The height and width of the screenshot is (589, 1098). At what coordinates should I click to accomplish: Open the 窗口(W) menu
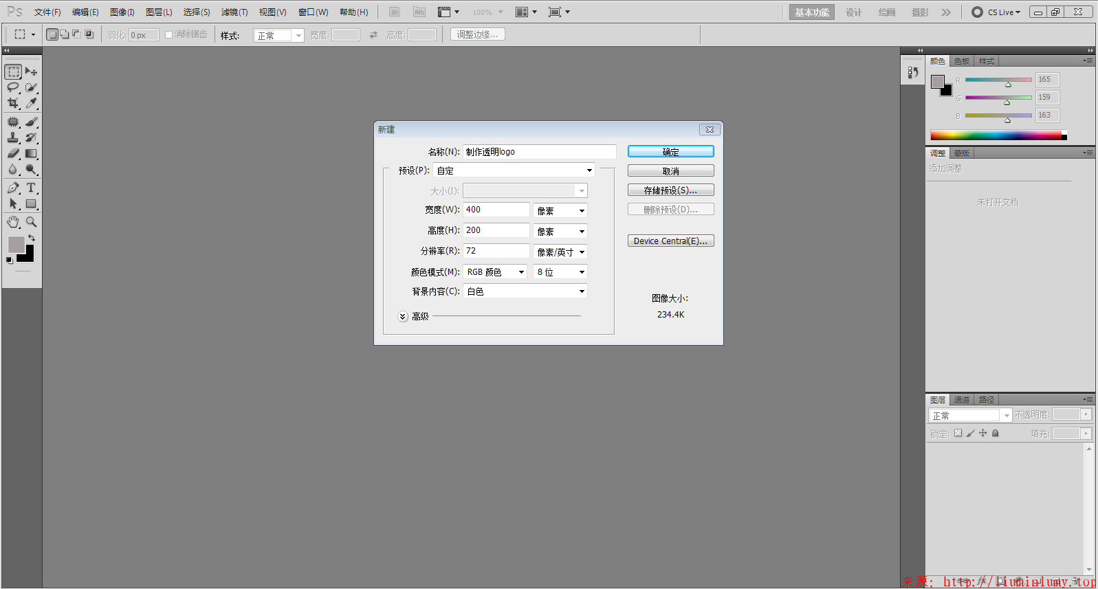click(314, 12)
